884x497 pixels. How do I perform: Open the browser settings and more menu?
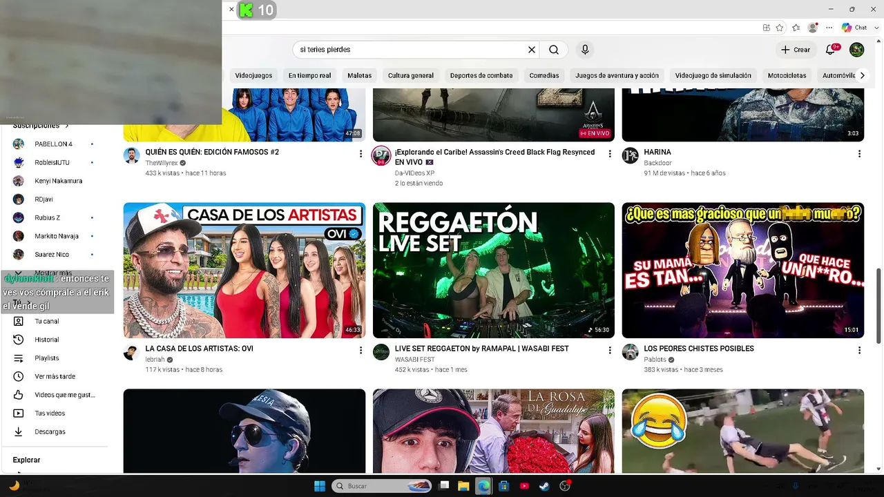click(x=829, y=28)
